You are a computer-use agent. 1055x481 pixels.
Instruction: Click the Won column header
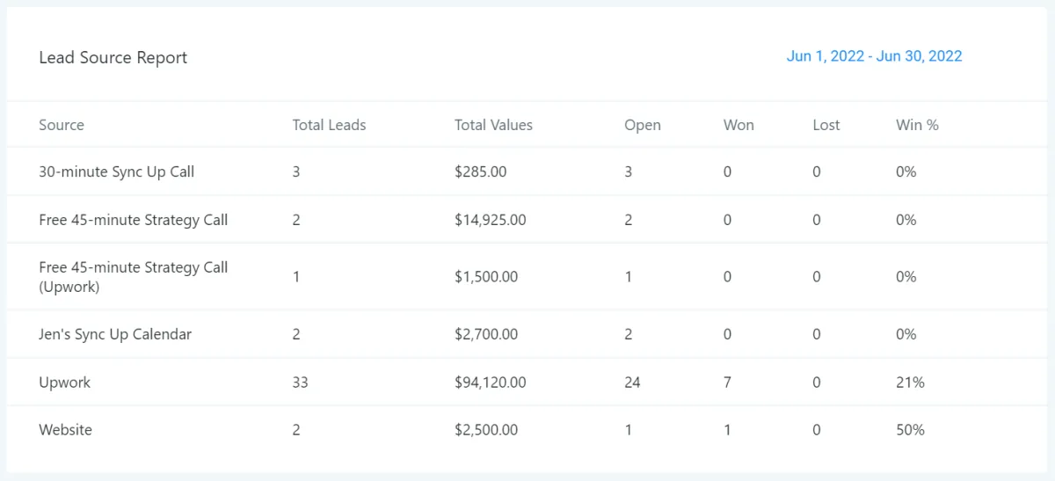coord(738,125)
